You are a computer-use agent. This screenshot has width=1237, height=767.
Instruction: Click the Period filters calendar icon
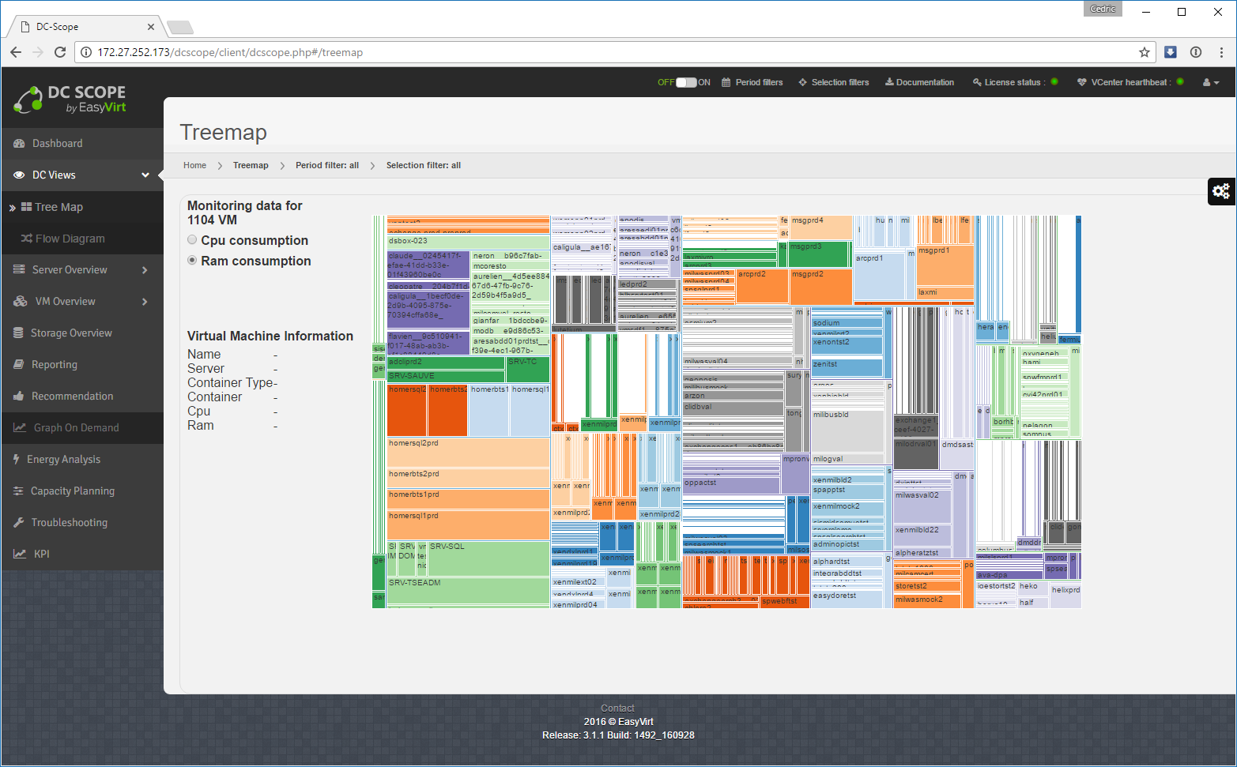pyautogui.click(x=726, y=82)
